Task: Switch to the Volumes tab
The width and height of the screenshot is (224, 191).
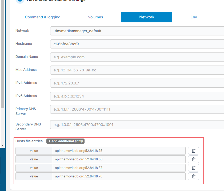Action: click(95, 17)
